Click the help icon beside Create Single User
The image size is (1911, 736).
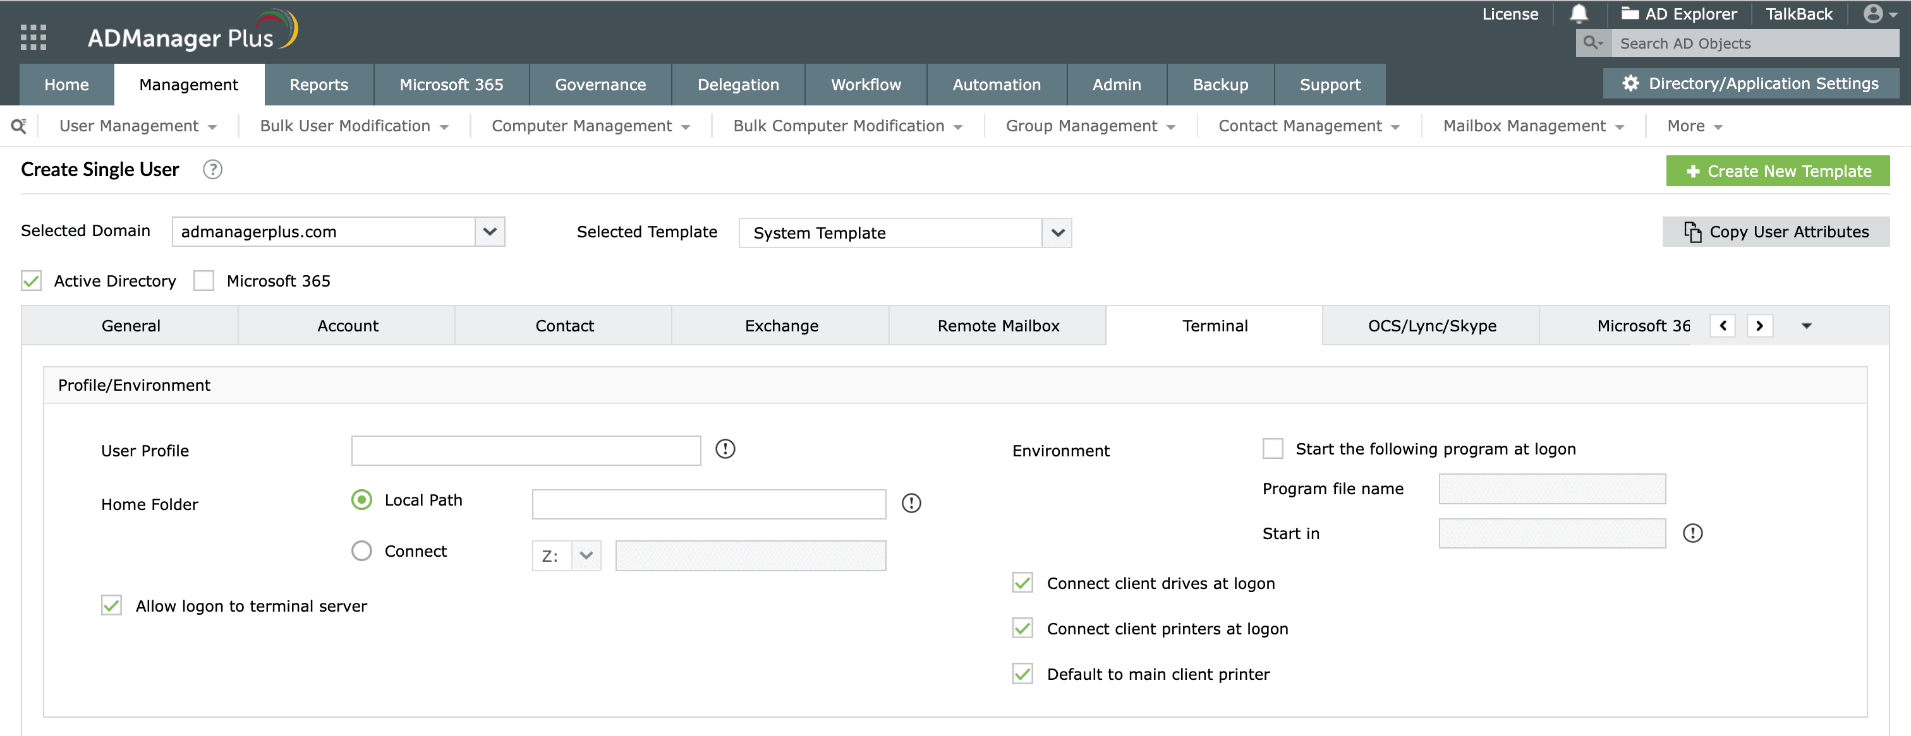click(212, 170)
